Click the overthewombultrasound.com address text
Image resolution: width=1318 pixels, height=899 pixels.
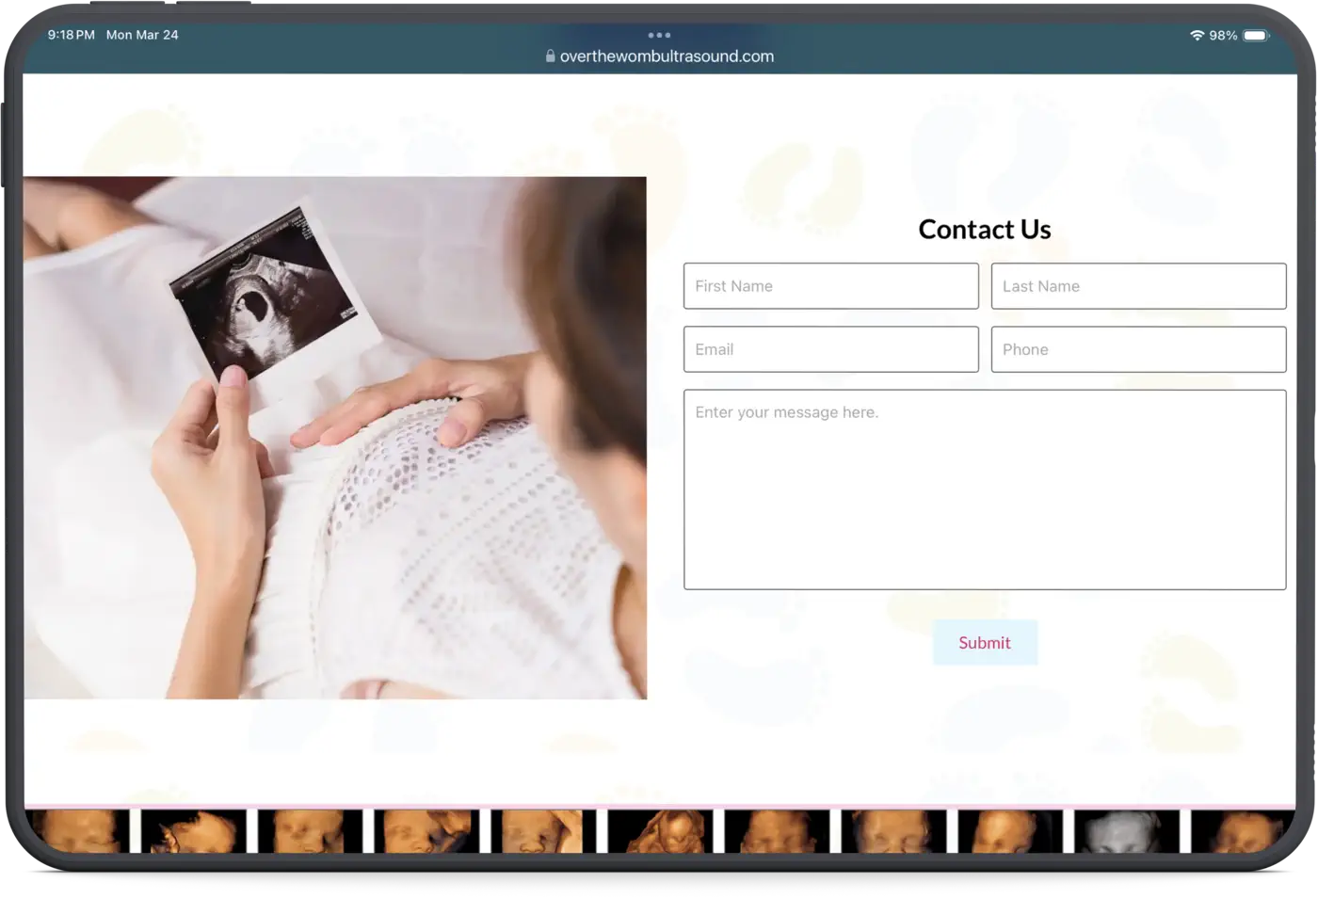667,56
